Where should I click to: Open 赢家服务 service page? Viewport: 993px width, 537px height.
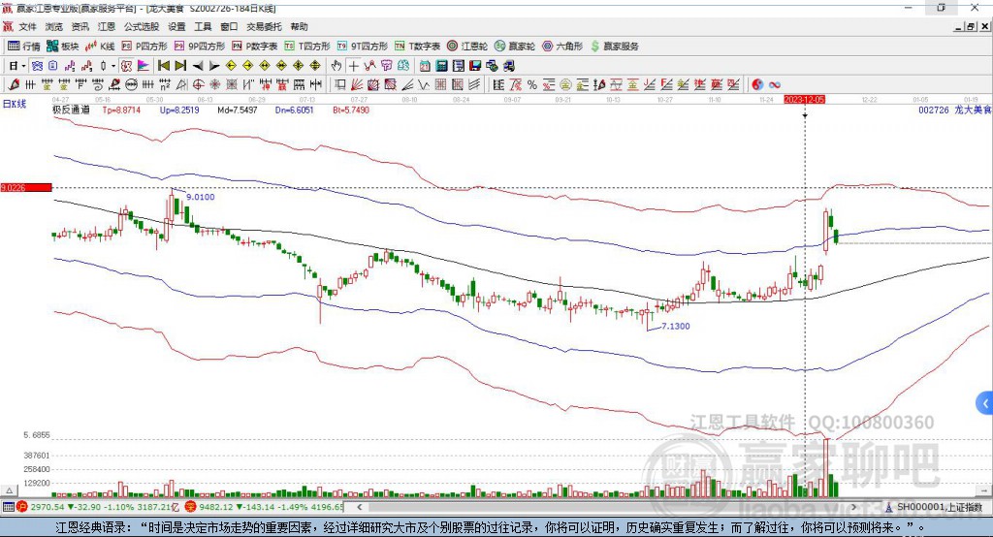pyautogui.click(x=614, y=47)
